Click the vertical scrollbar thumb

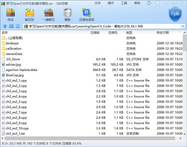pyautogui.click(x=185, y=43)
